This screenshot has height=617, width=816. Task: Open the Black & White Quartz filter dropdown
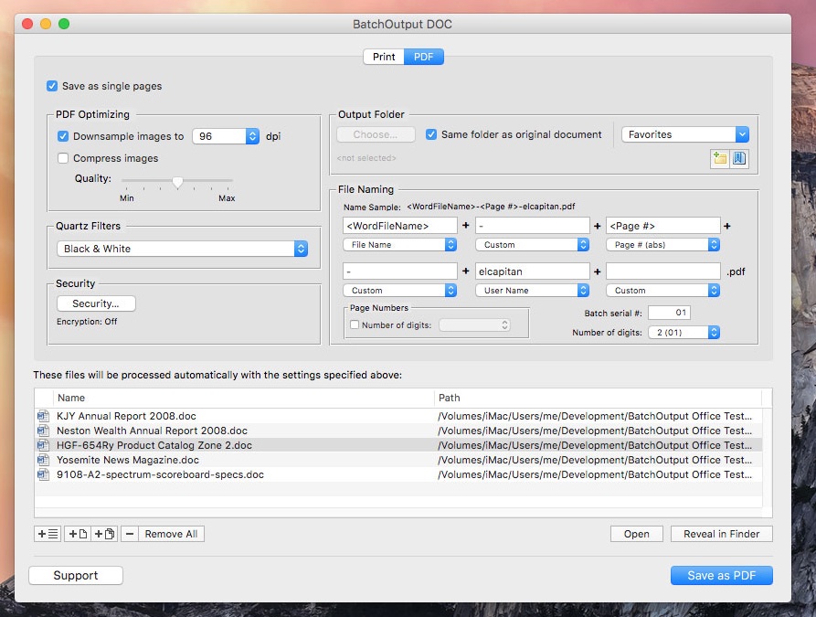click(x=181, y=249)
